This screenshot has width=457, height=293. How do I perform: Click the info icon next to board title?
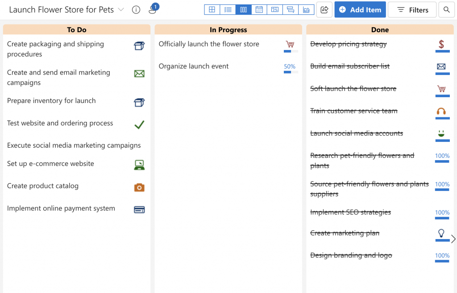[136, 9]
